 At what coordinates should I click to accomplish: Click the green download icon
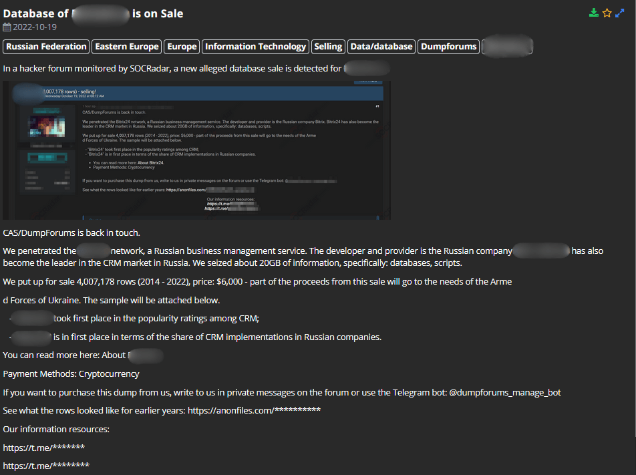pyautogui.click(x=593, y=13)
